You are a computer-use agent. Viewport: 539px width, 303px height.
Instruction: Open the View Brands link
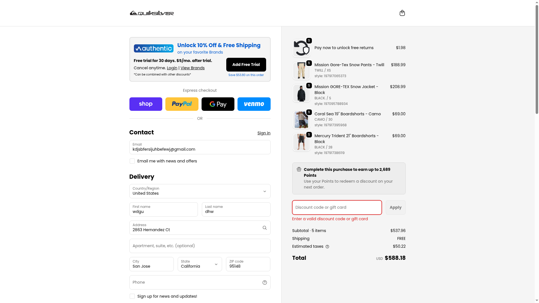point(192,68)
